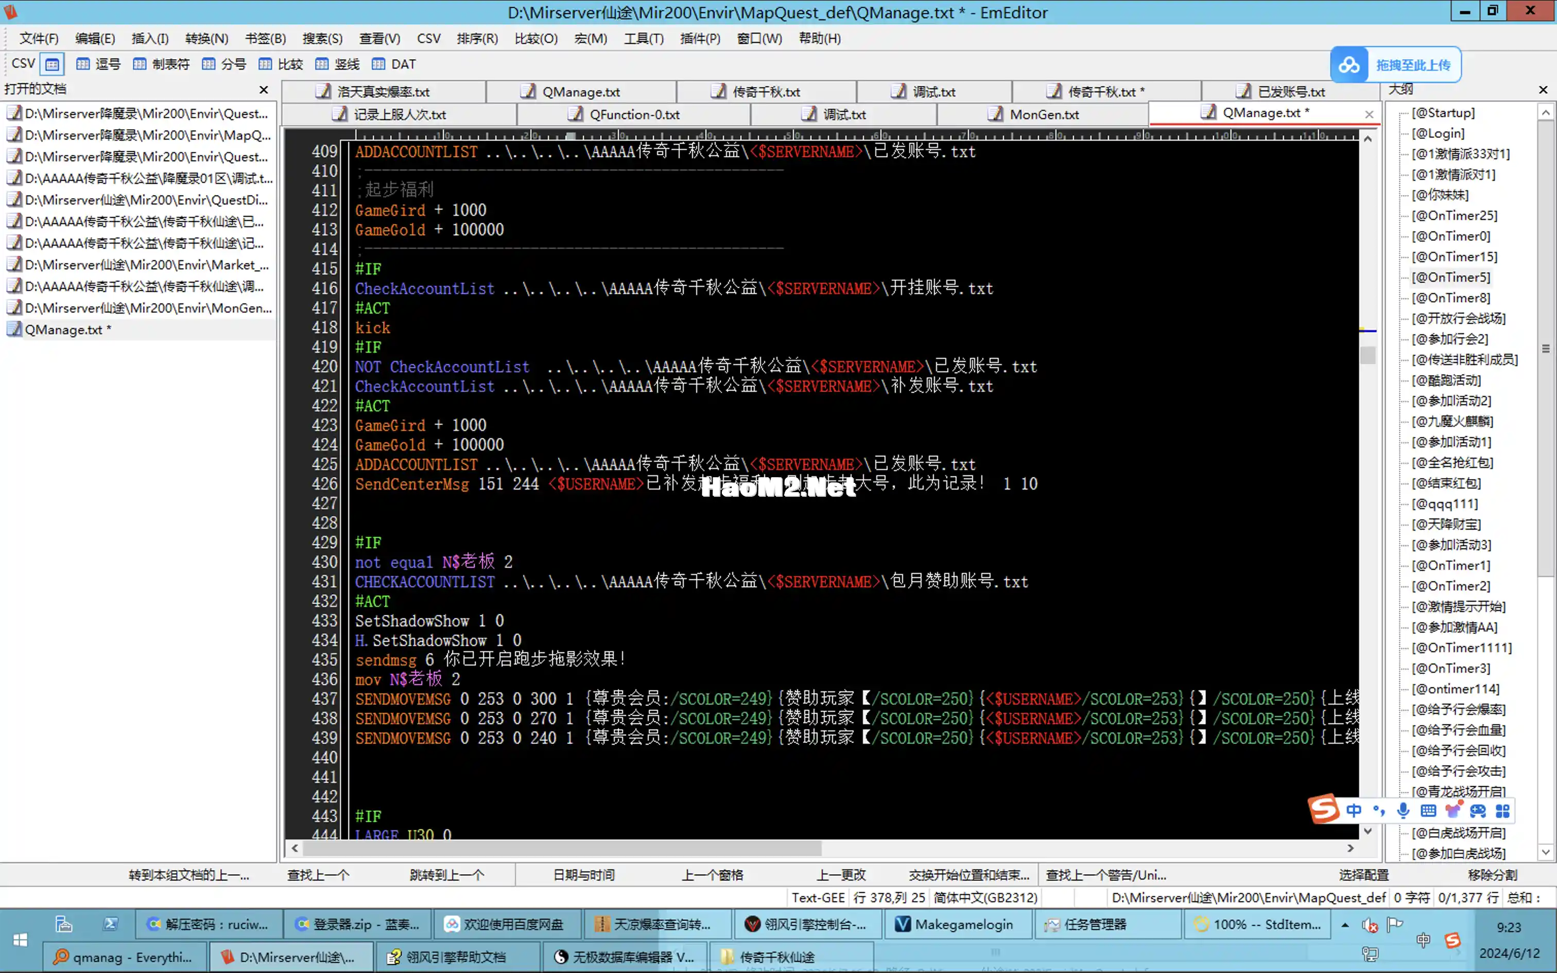Toggle Sogou Chinese/English 中 mode
The image size is (1557, 973).
(x=1354, y=811)
